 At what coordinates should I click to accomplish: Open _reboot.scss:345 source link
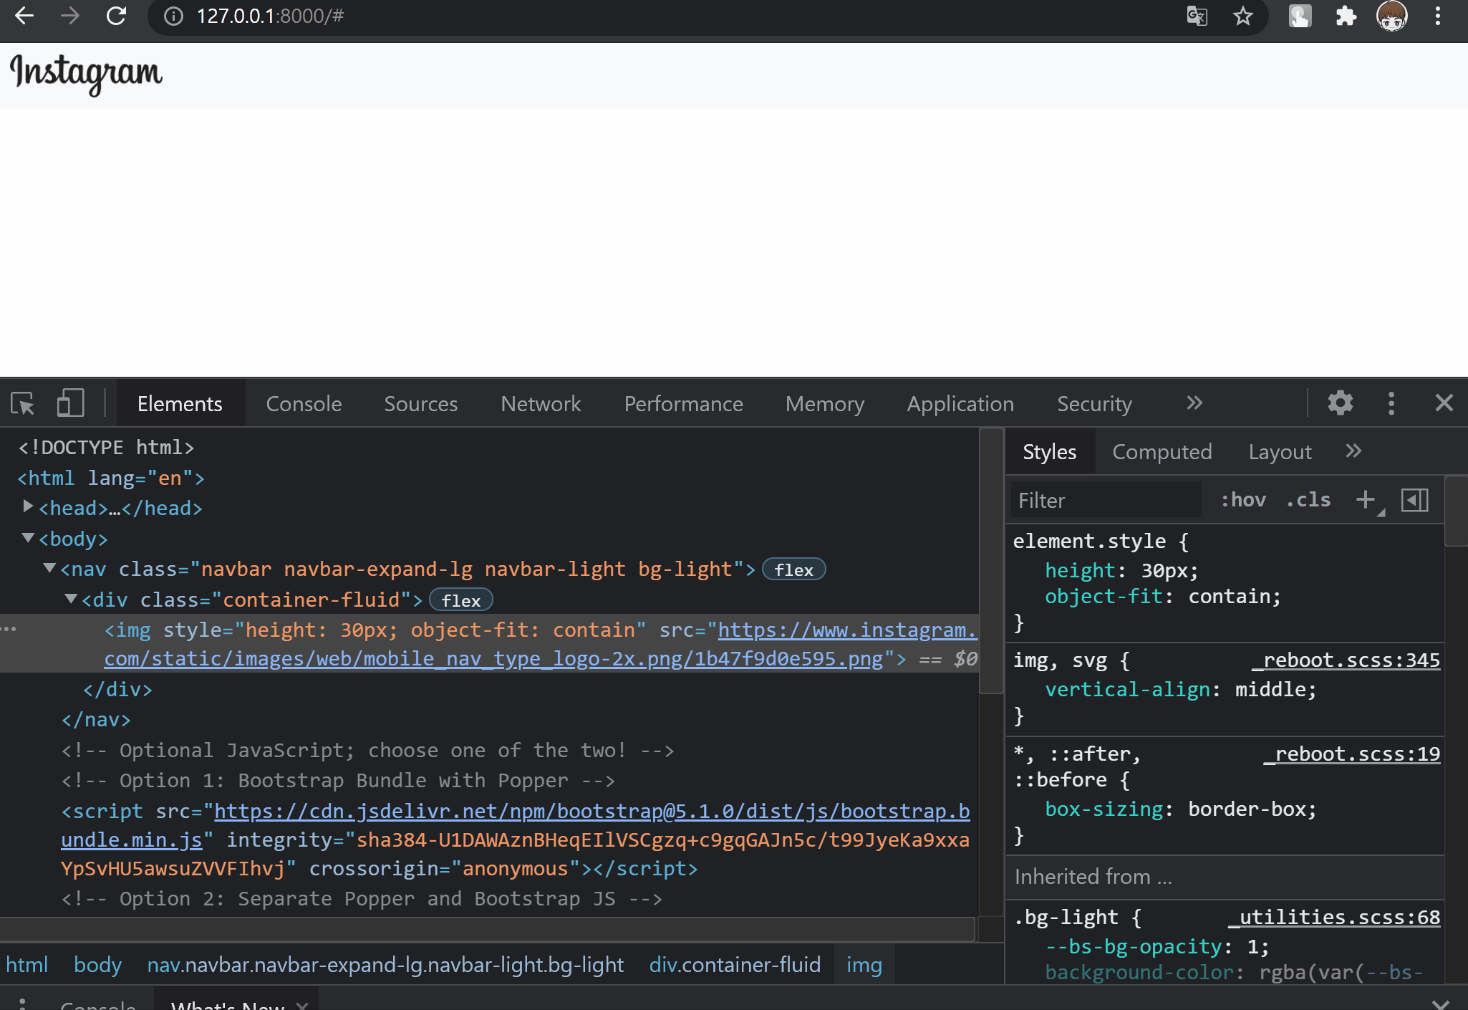click(x=1346, y=660)
